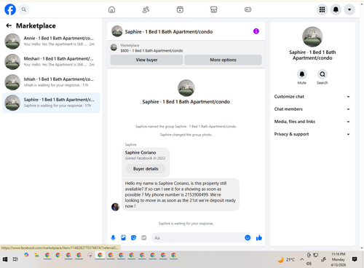Viewport: 364px width, 268px height.
Task: Open Task View on the taskbar
Action: click(15, 259)
